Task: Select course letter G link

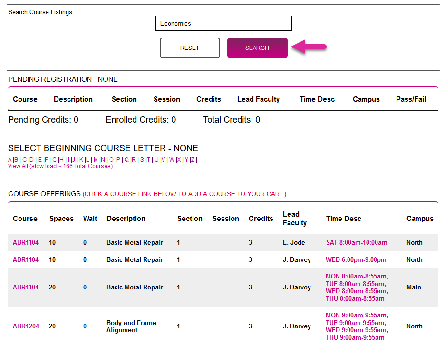Action: [x=54, y=160]
